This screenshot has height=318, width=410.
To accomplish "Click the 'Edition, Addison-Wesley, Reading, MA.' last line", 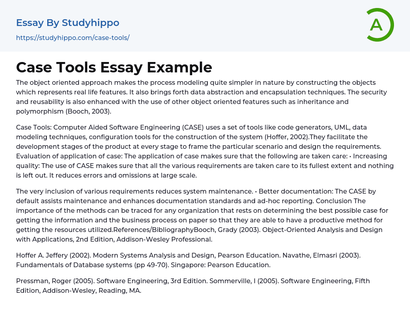I will [x=78, y=290].
